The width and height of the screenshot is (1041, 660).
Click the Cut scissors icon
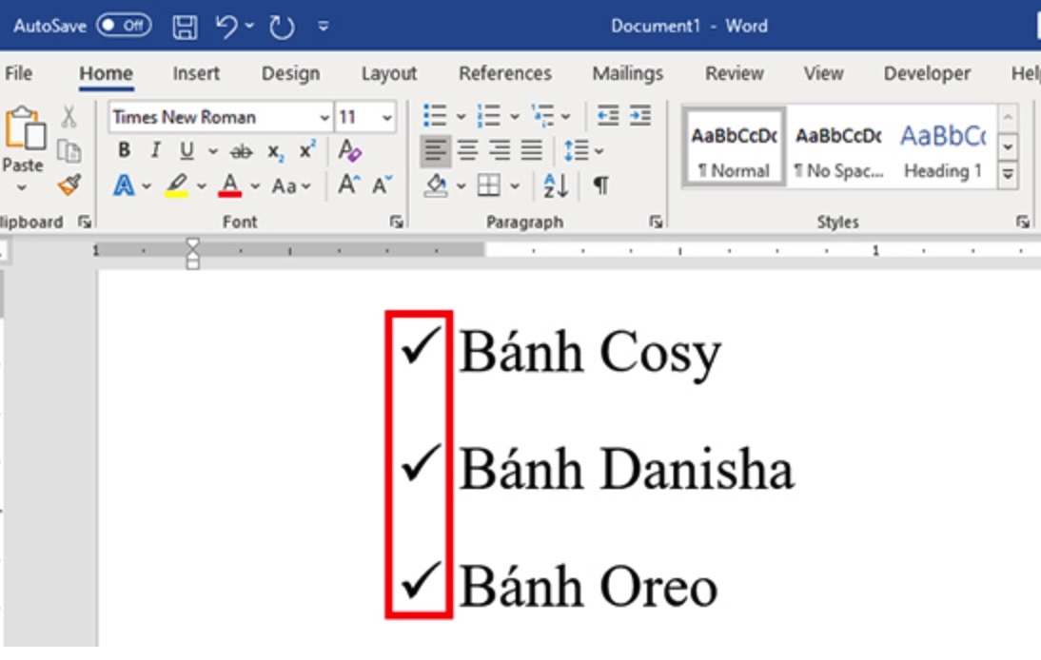coord(69,117)
